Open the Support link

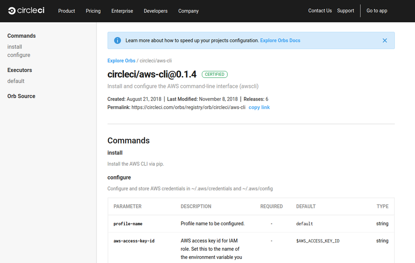[345, 11]
